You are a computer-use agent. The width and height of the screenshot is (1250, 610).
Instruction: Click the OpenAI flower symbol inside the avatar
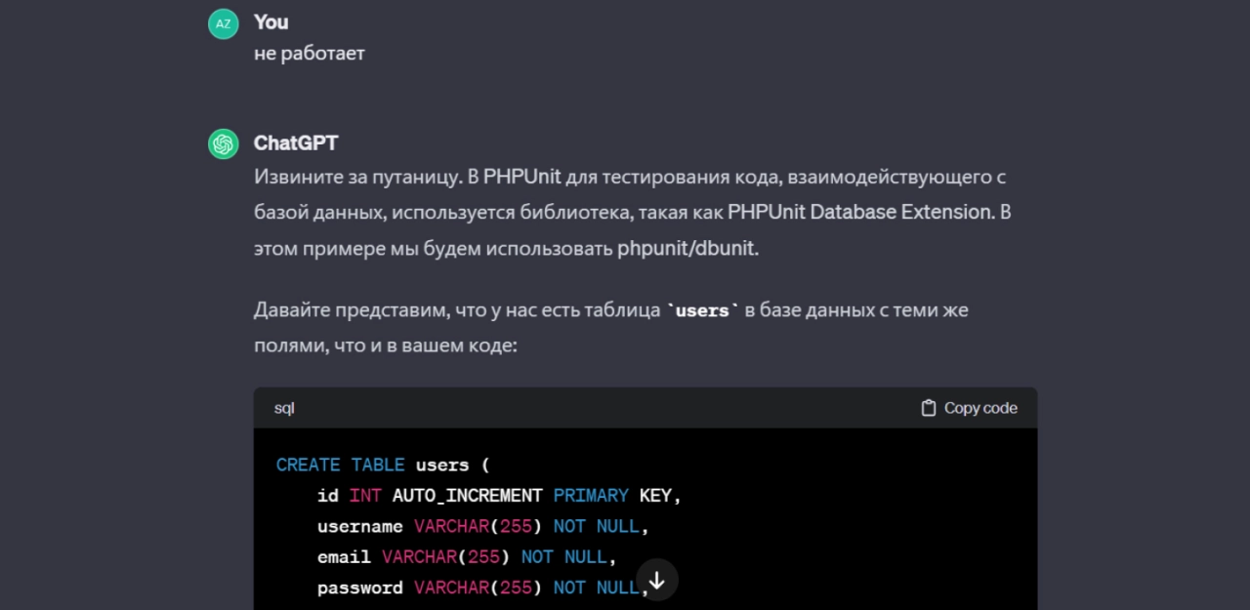(x=223, y=143)
